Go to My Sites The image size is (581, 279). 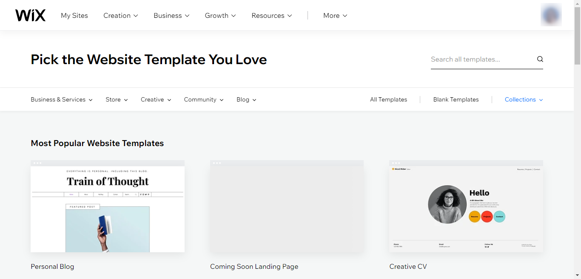(x=74, y=16)
